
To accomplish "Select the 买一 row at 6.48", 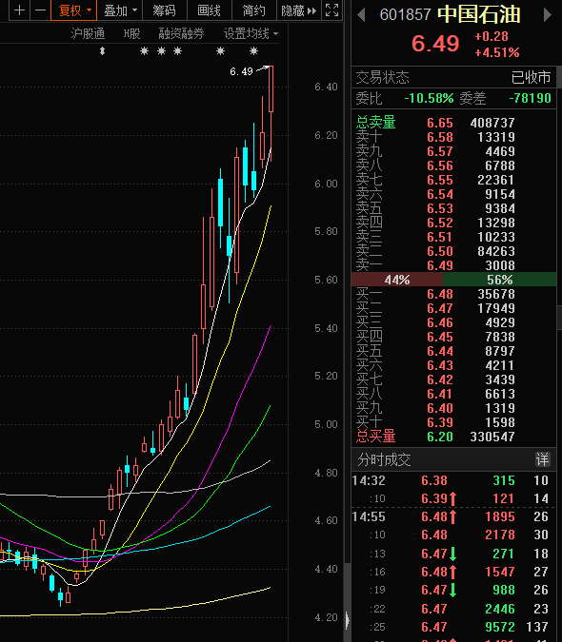I will coord(453,294).
